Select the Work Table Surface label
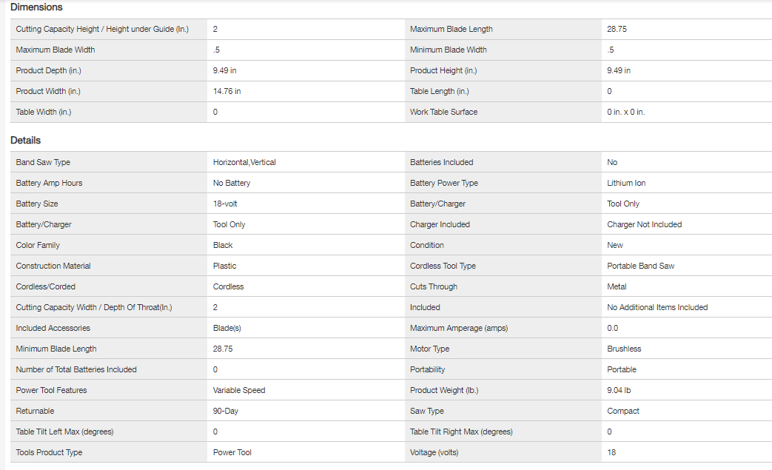The image size is (772, 470). 443,113
